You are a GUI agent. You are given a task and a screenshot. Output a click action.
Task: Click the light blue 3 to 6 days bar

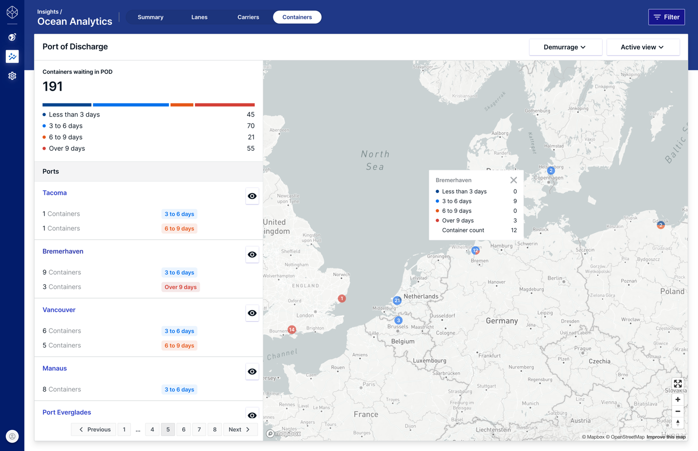pyautogui.click(x=131, y=105)
